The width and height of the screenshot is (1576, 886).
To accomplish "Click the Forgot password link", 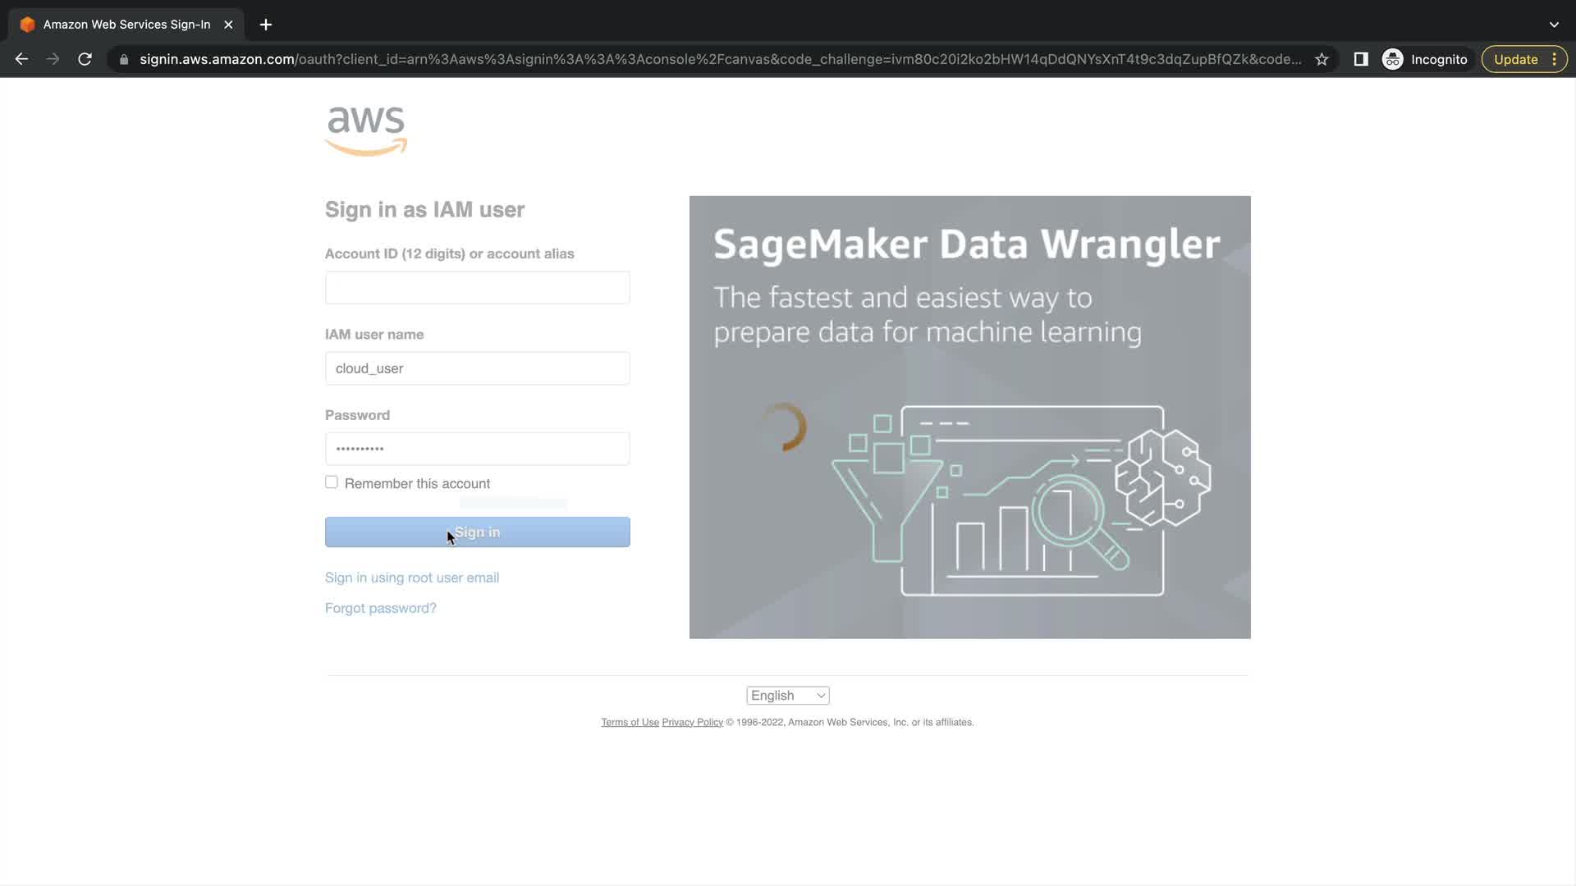I will tap(381, 608).
